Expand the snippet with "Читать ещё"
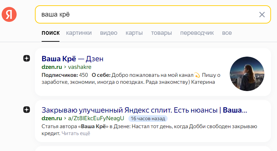The image size is (277, 151). (x=76, y=133)
